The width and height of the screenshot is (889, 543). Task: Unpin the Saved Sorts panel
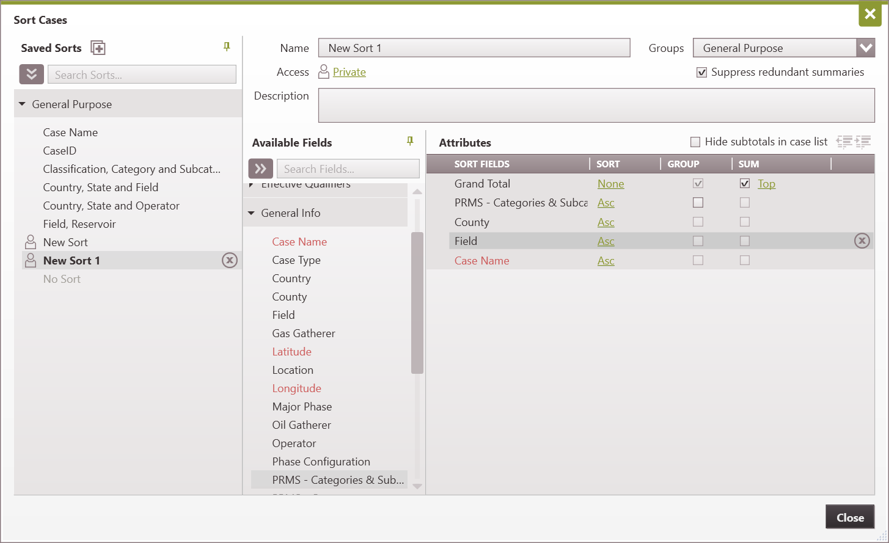227,47
